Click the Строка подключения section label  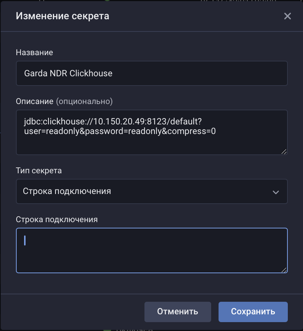click(x=56, y=219)
